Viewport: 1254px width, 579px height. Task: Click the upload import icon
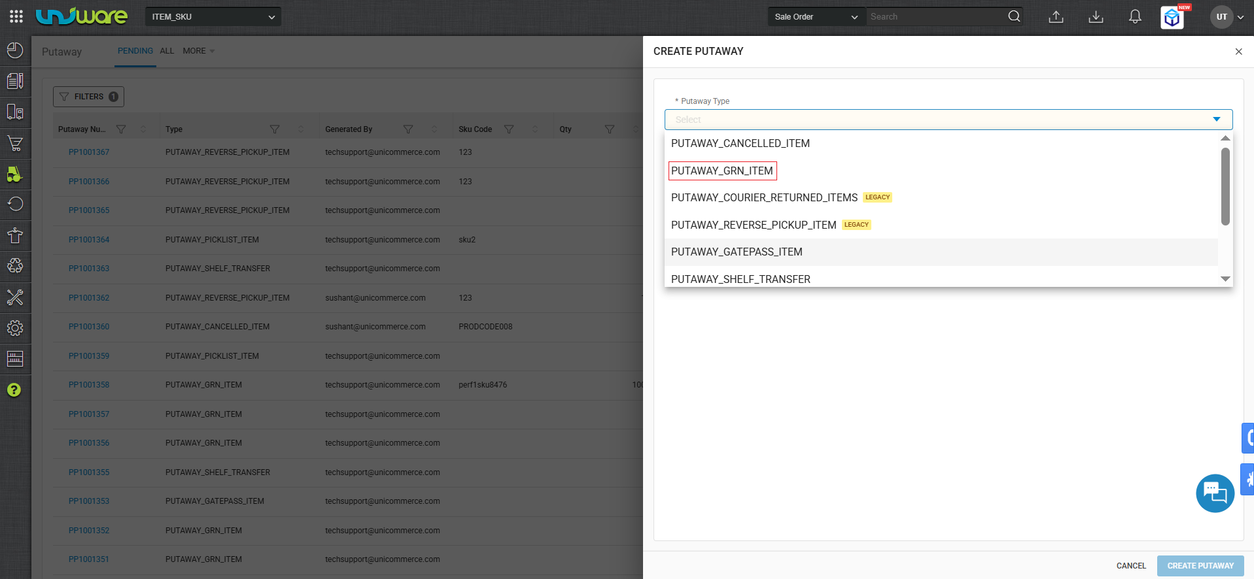(x=1056, y=17)
